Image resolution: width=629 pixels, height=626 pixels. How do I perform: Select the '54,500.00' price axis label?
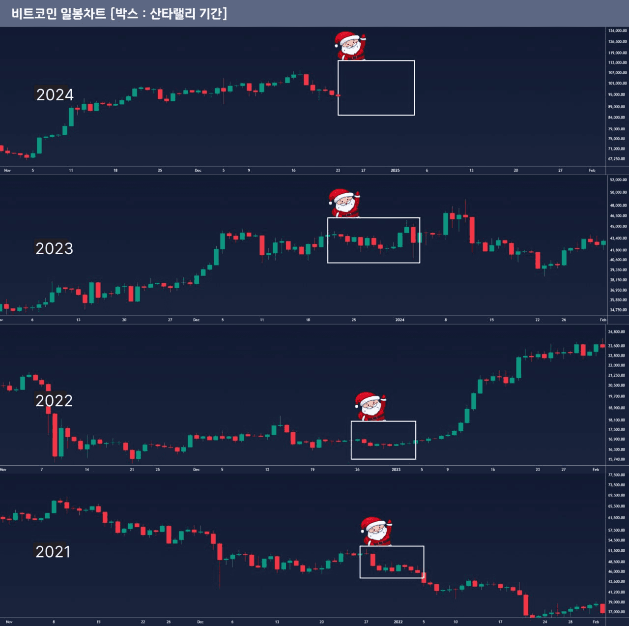pos(617,540)
